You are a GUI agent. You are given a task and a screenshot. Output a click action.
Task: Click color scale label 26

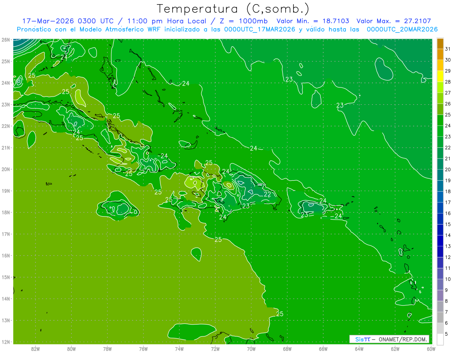tap(448, 103)
